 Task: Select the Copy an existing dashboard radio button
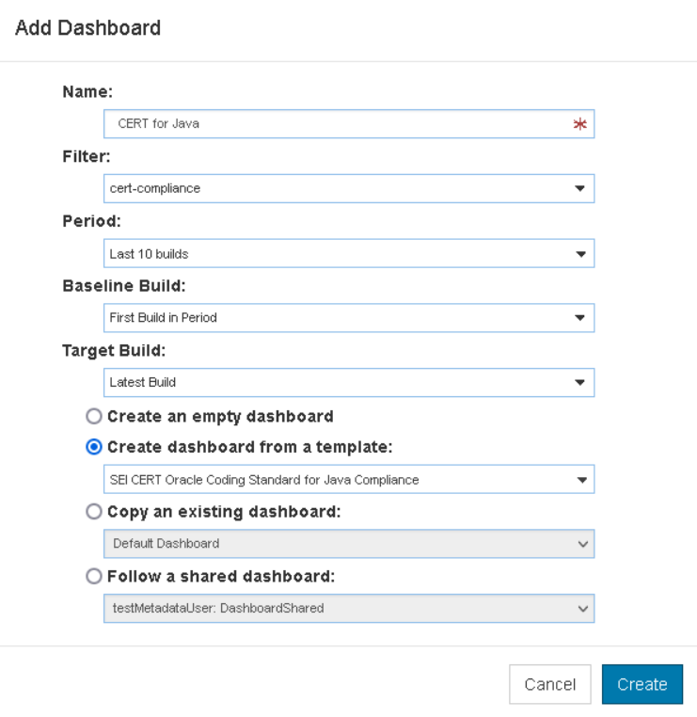pos(94,511)
